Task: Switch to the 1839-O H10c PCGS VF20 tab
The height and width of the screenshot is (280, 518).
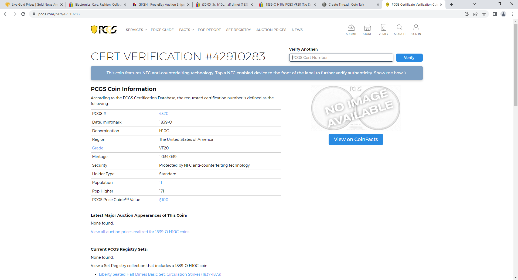Action: coord(288,5)
